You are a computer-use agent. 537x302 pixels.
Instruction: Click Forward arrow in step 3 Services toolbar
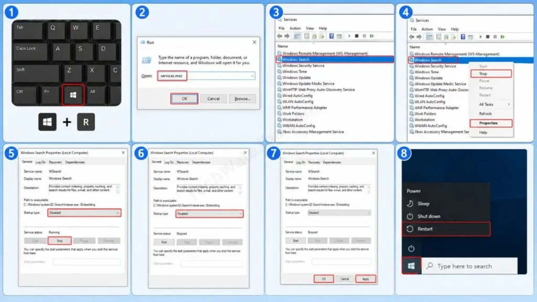click(x=287, y=36)
